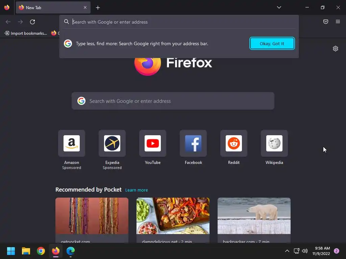Open the notification badge showing 2
The height and width of the screenshot is (259, 346).
click(337, 251)
